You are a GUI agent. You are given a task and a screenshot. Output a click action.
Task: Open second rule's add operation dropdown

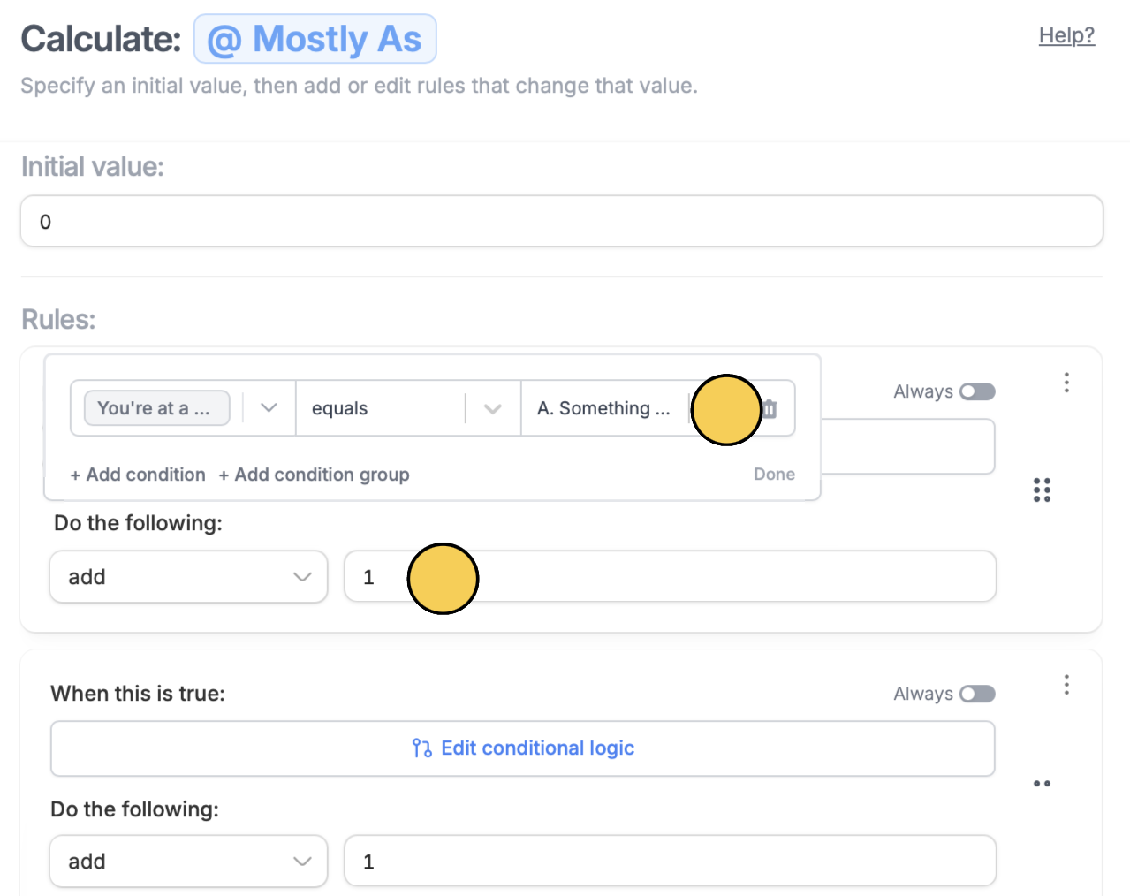[x=189, y=862]
